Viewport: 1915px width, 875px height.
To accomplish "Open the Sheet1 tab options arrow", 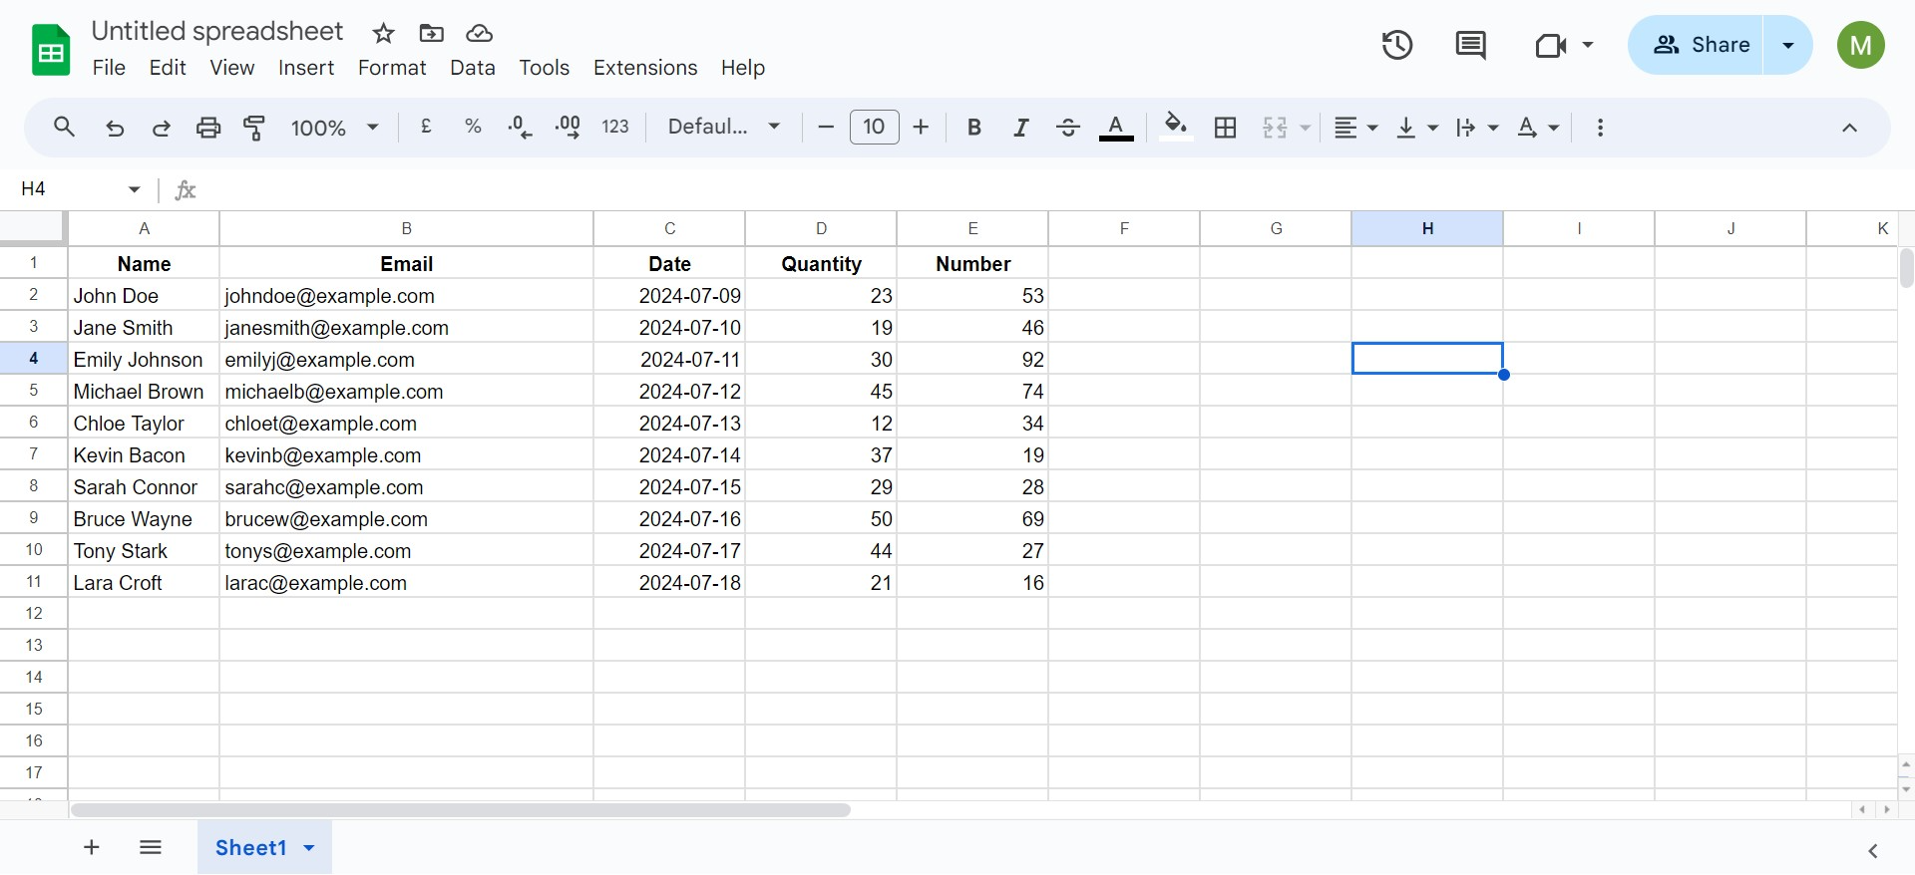I will [x=309, y=848].
